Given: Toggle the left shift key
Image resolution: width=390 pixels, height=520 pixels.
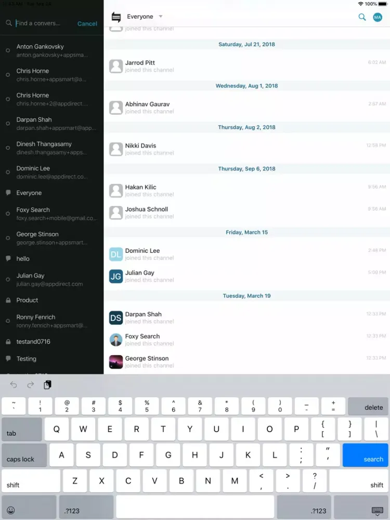Looking at the screenshot, I should 30,481.
